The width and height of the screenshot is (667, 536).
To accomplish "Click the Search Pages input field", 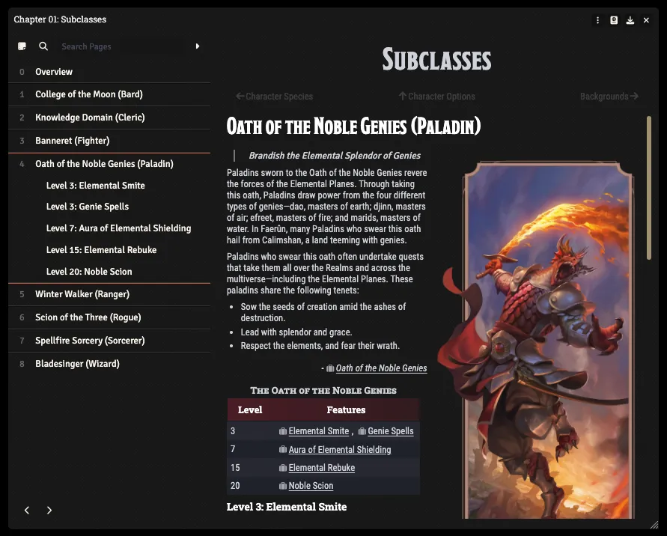I will tap(120, 46).
